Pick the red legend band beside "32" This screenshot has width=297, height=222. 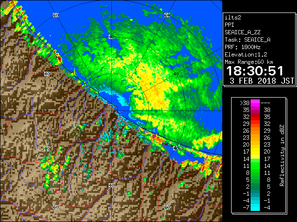tap(255, 117)
